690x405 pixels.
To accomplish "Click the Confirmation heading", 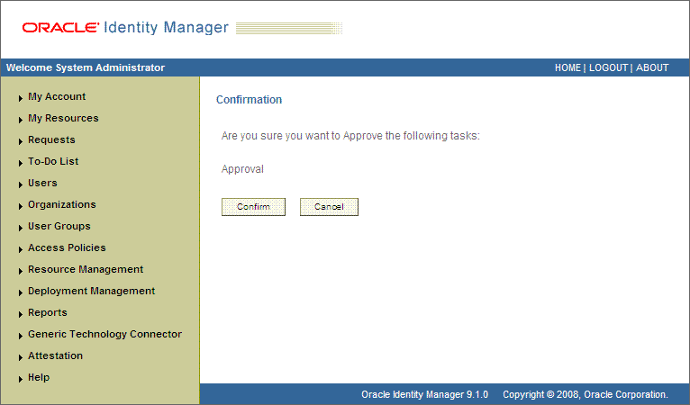I will coord(250,100).
